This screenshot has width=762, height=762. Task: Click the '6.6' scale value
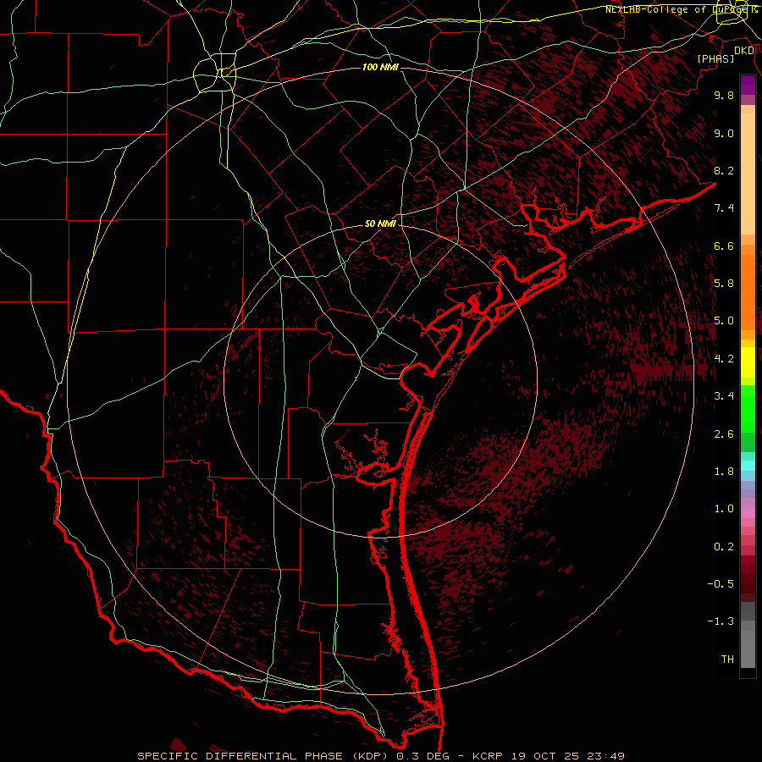(x=724, y=246)
